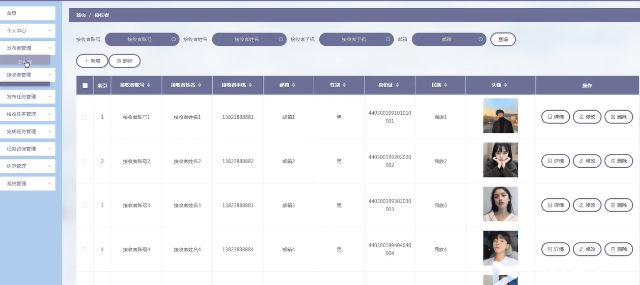Click search icon in 邮箱 search field

pos(481,39)
